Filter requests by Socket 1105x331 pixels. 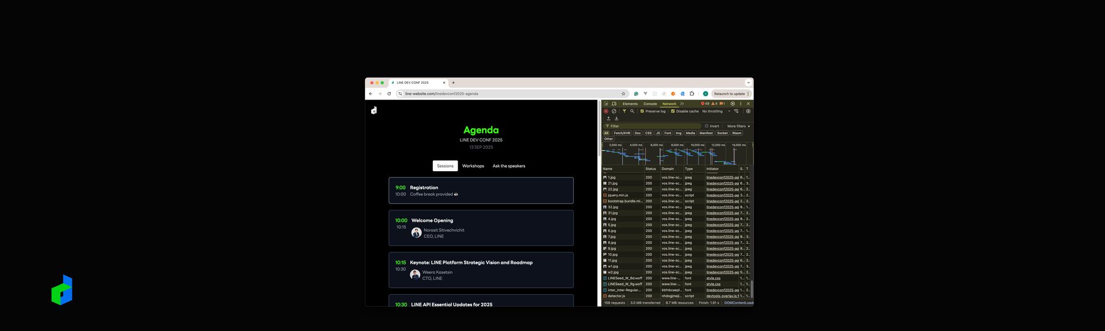(x=722, y=133)
